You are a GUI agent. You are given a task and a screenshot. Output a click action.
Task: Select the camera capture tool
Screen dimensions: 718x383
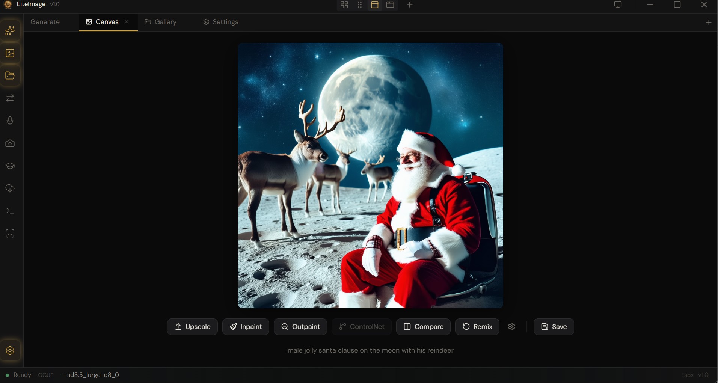[10, 143]
